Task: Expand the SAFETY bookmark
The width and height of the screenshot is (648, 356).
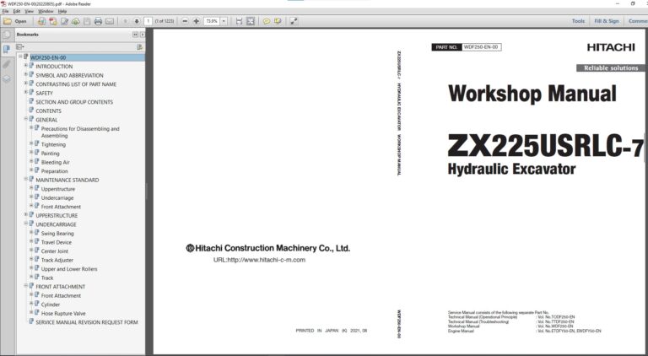Action: pos(25,92)
